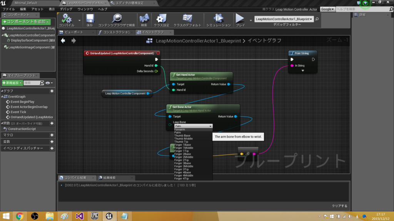Open Class Defaults toolbar icon
The height and width of the screenshot is (221, 394).
(187, 18)
